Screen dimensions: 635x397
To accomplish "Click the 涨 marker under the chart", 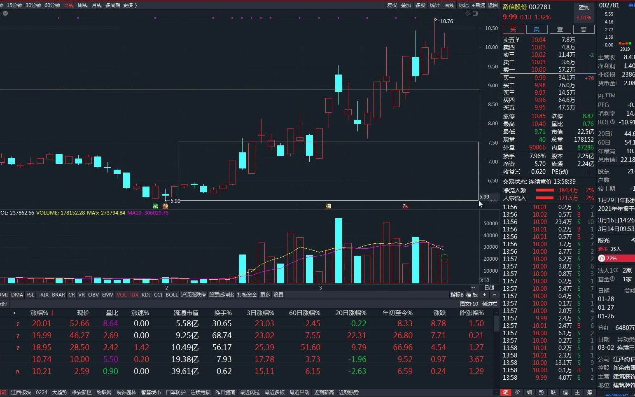I will click(x=405, y=206).
